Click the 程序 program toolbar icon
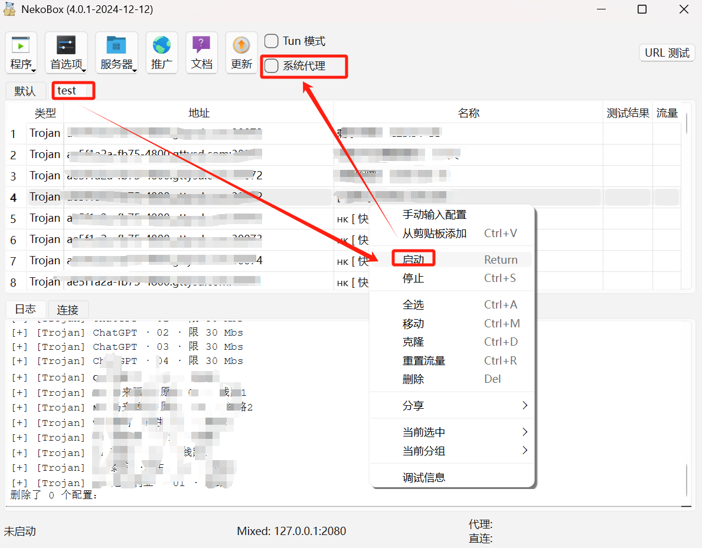 pos(21,52)
